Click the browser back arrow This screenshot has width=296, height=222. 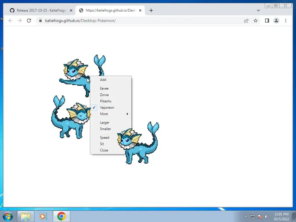pyautogui.click(x=10, y=21)
